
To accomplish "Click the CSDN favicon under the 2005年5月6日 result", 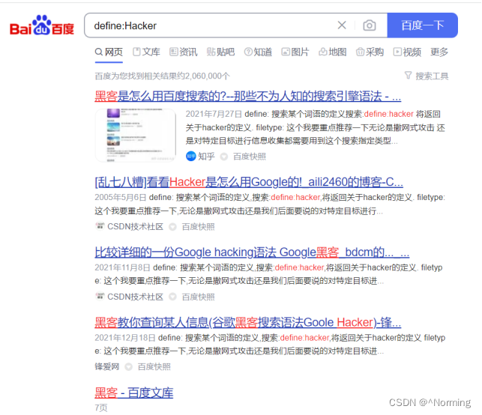I will coord(100,226).
